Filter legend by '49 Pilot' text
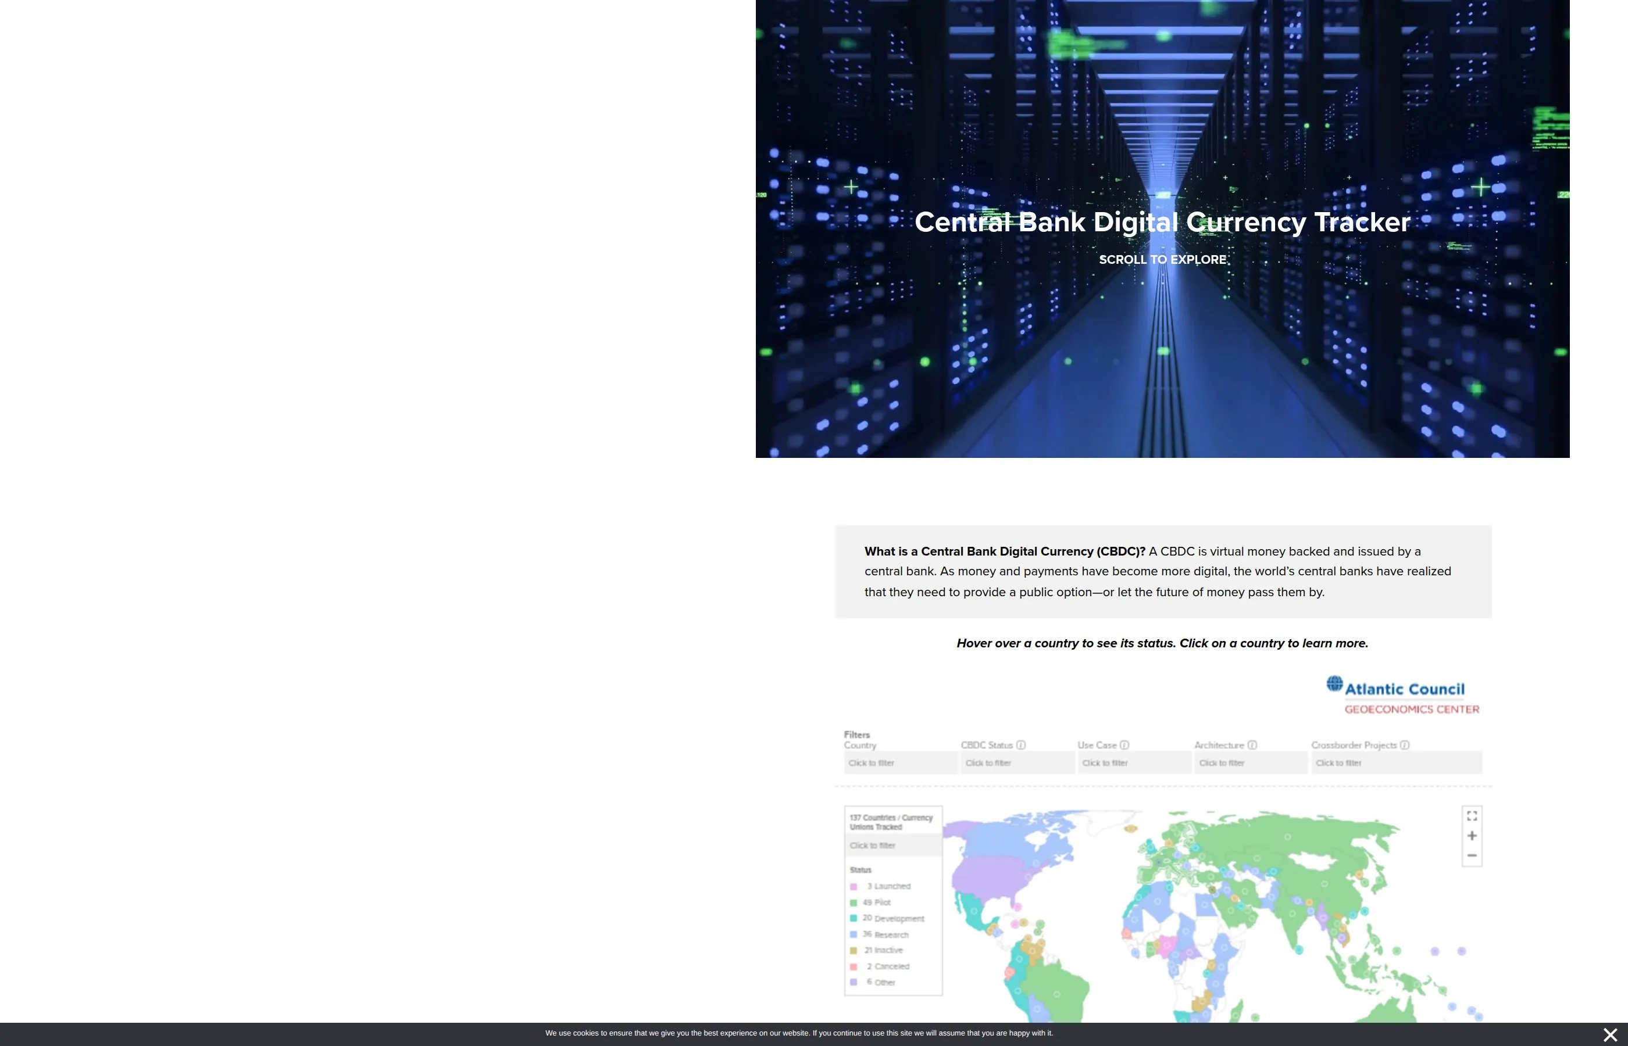 tap(877, 902)
